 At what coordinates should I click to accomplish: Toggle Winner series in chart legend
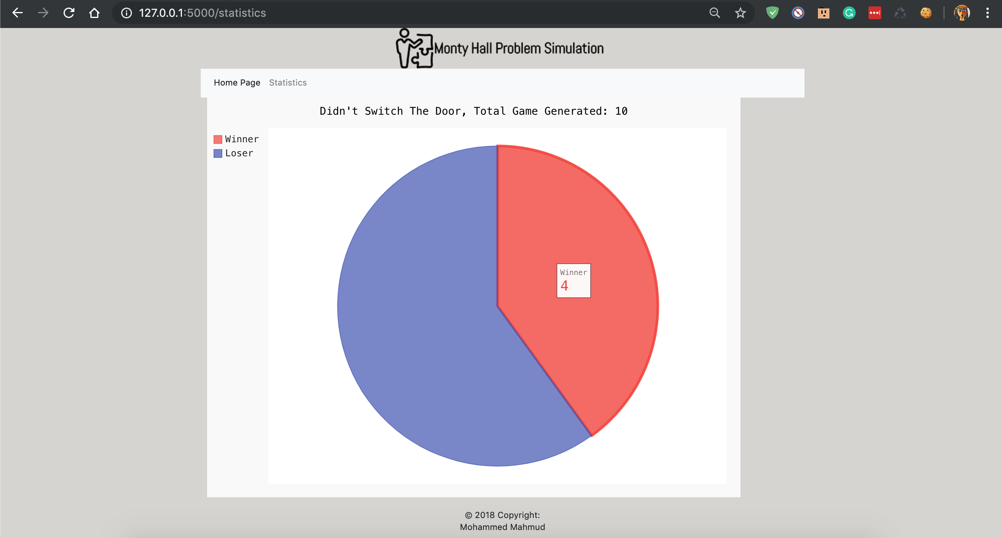click(x=236, y=139)
